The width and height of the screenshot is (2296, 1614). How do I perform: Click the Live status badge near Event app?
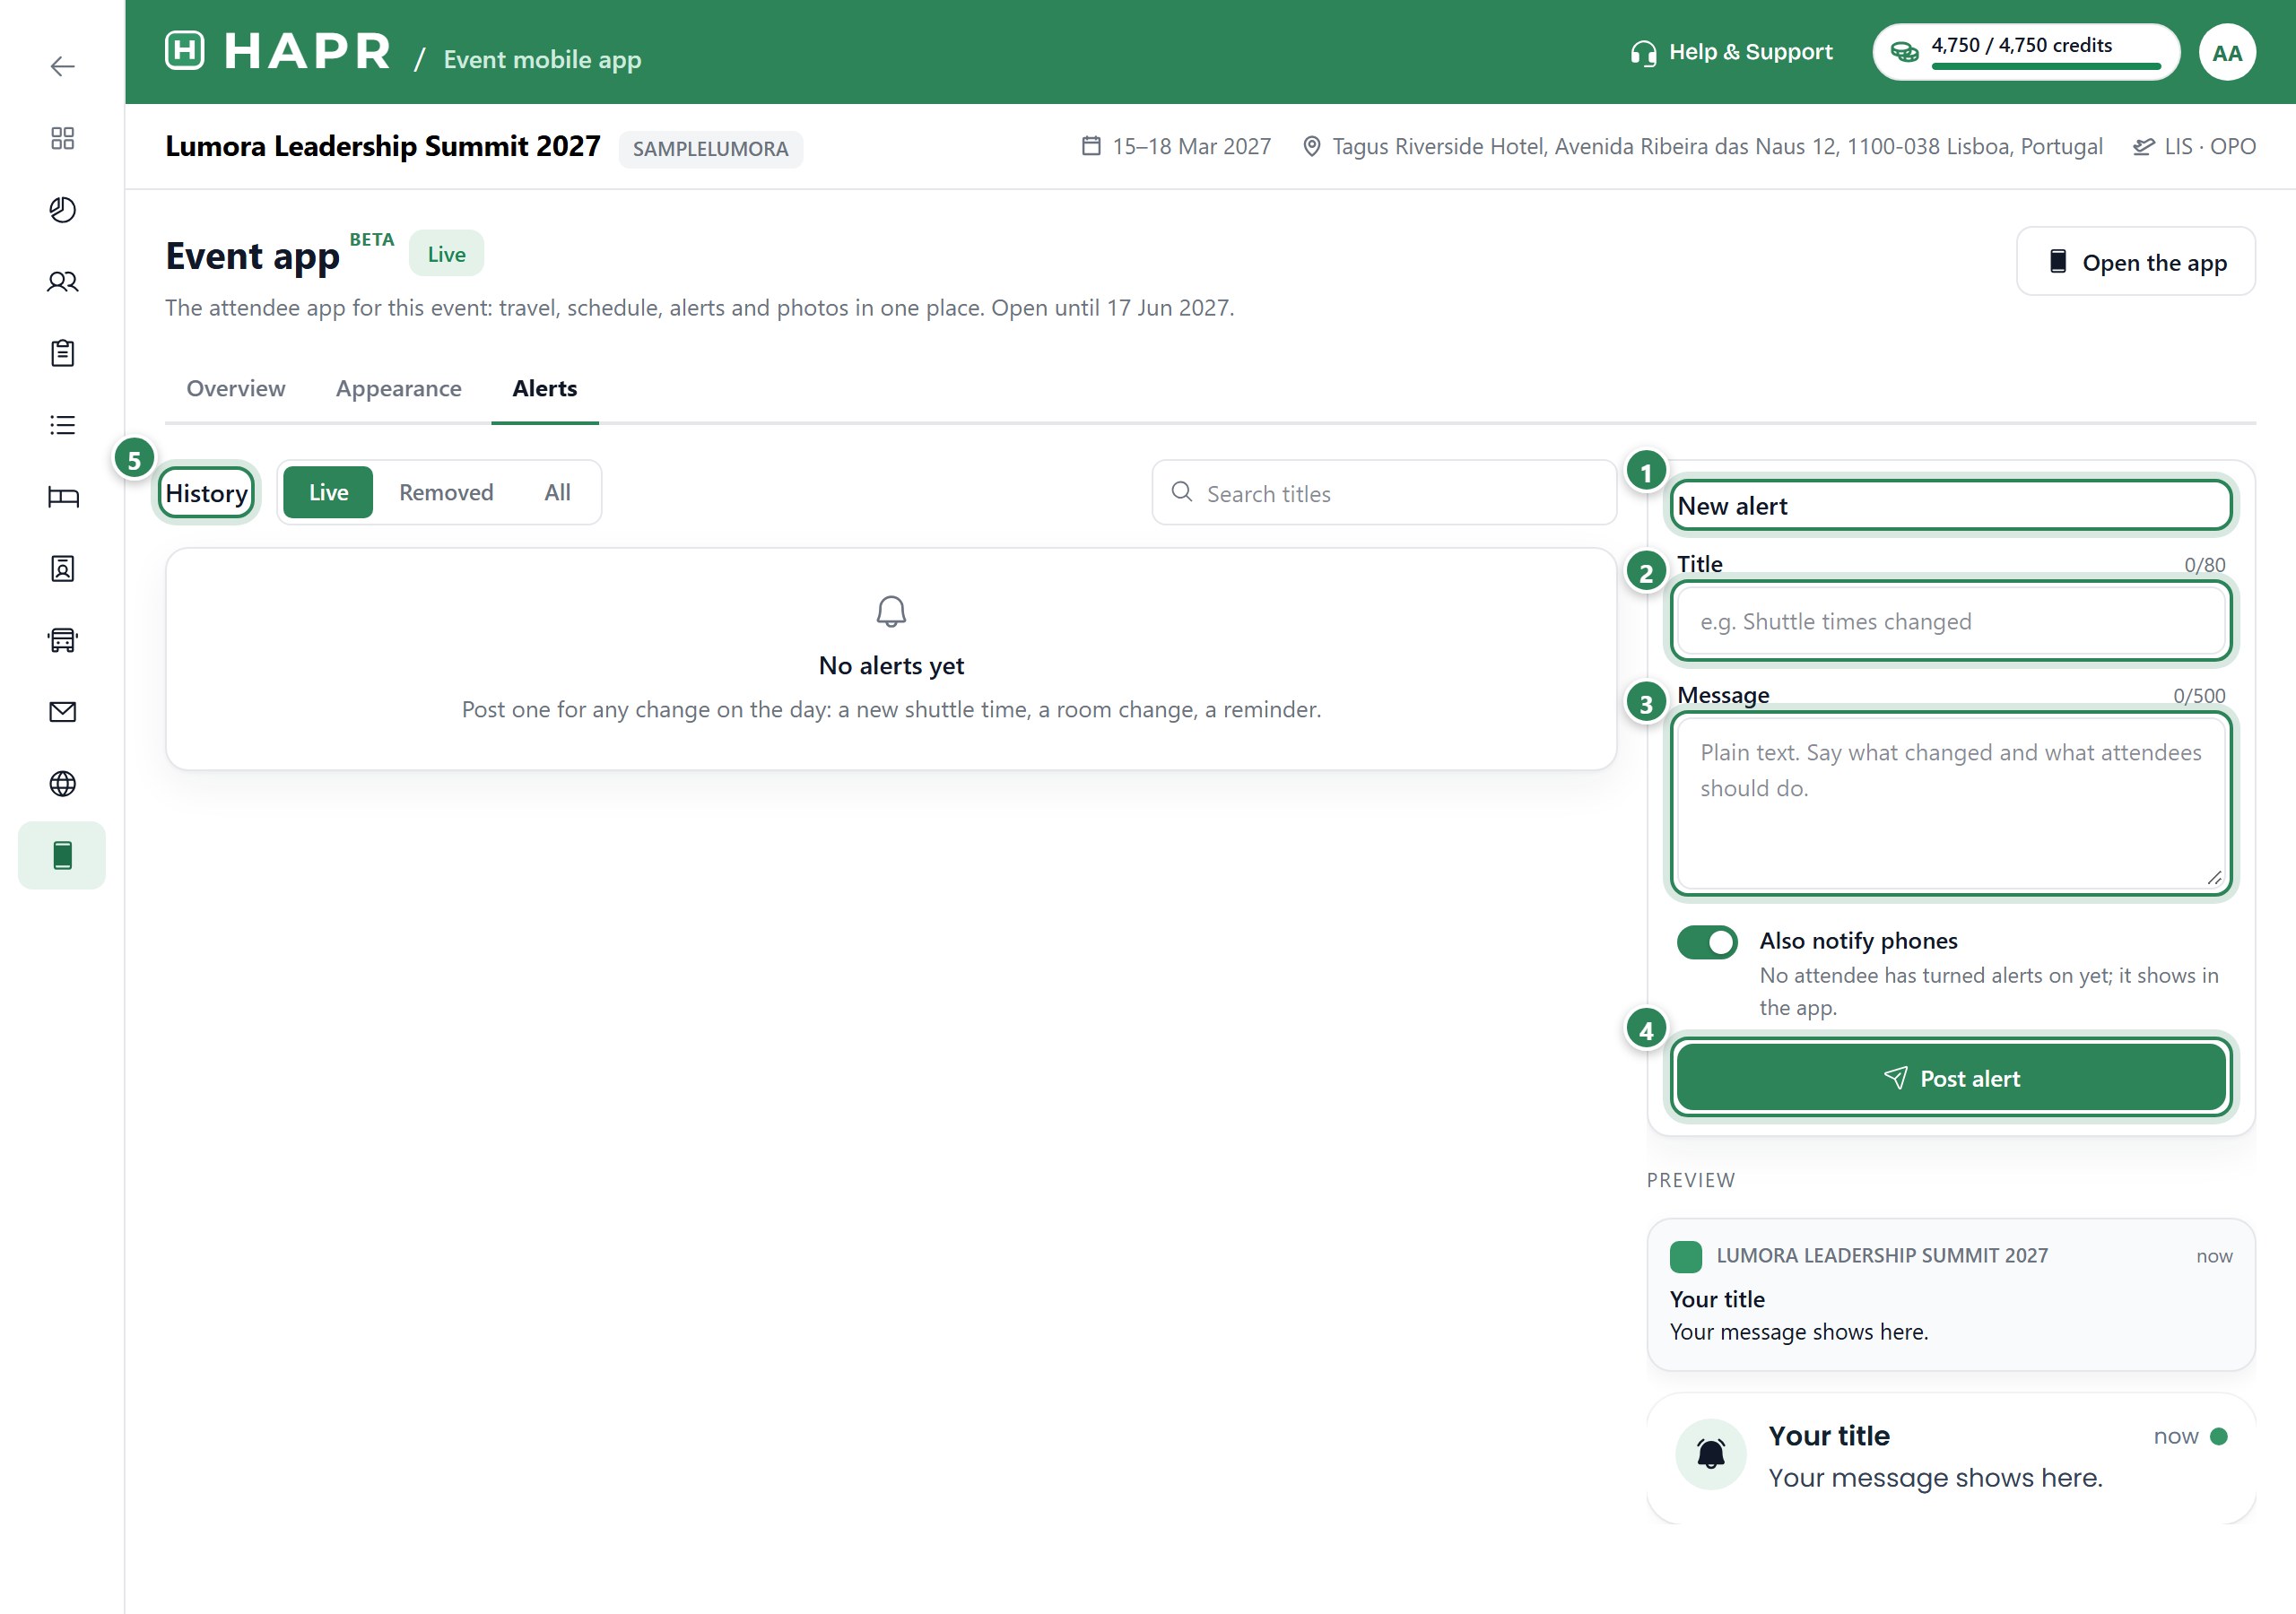(446, 254)
